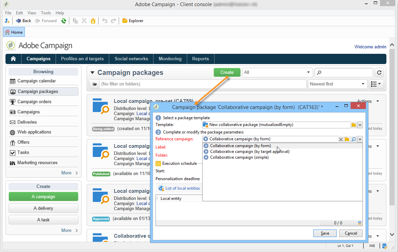Click the Back arrow toolbar button

point(23,21)
